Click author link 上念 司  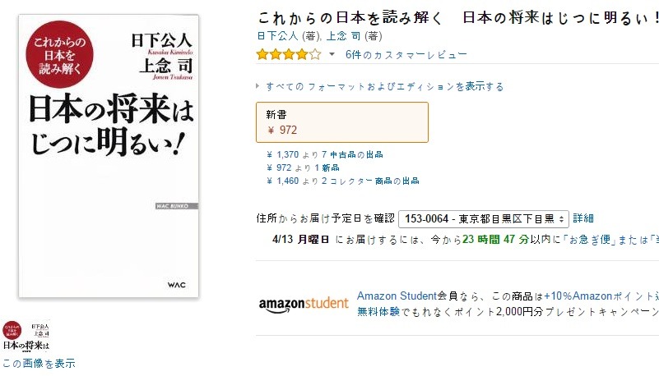[x=343, y=36]
